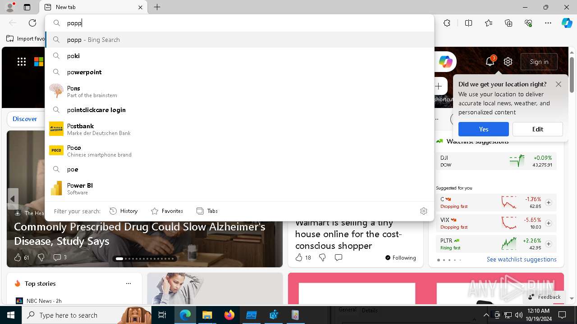Viewport: 577px width, 324px height.
Task: Open the tab actions menu icon
Action: point(27,7)
